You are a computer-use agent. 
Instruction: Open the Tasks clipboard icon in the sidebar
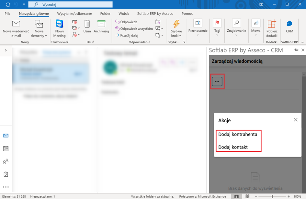click(6, 174)
